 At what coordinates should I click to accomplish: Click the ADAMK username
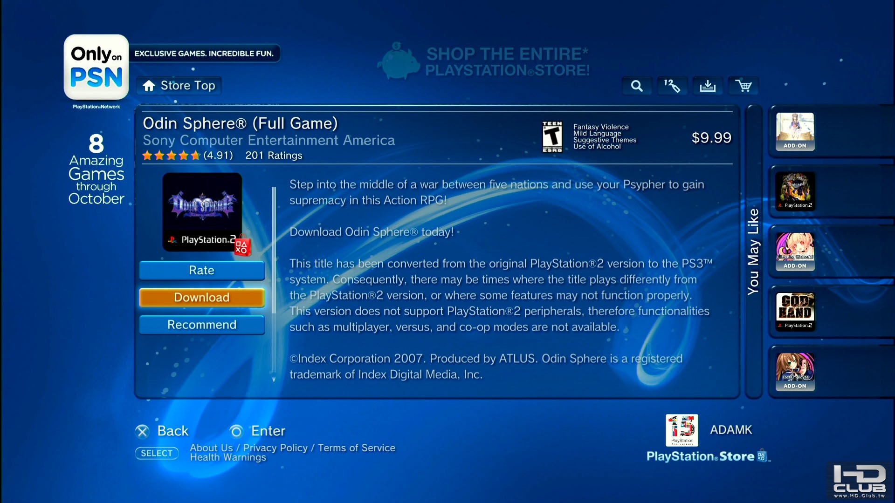[x=731, y=430]
